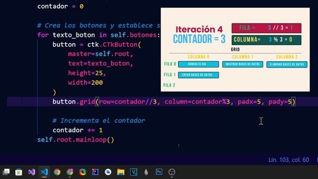This screenshot has height=179, width=318.
Task: Launch the blue V app in taskbar
Action: (x=134, y=172)
